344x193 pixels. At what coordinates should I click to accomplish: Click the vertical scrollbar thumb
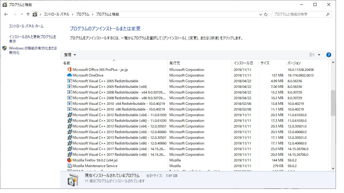coord(333,103)
